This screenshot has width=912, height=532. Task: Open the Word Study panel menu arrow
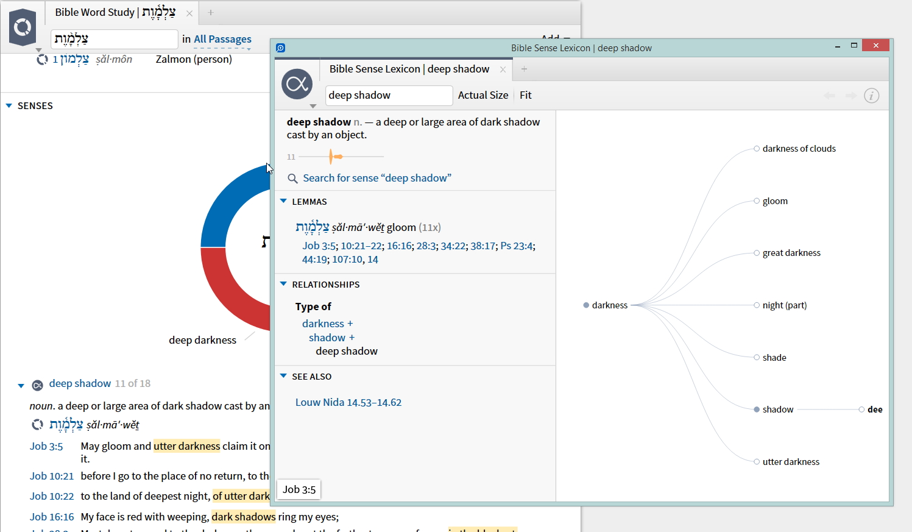pos(39,50)
